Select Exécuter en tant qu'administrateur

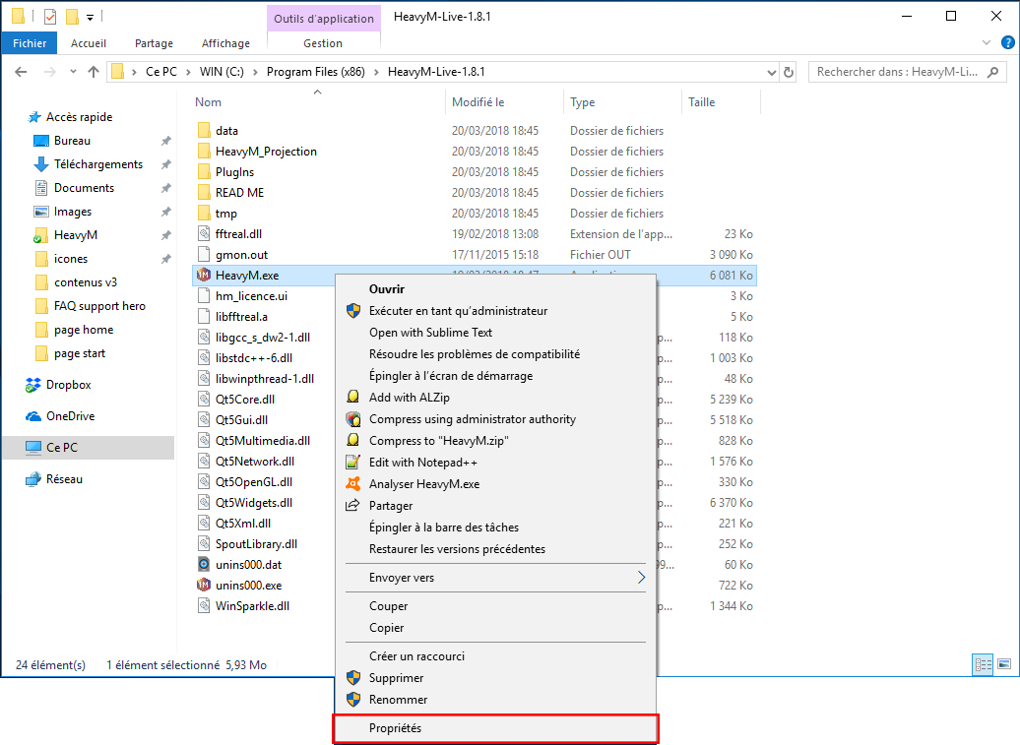pyautogui.click(x=458, y=311)
